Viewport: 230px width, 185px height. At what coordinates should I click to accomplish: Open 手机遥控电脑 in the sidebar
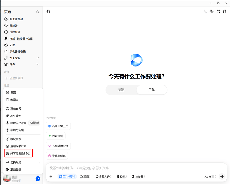point(15,51)
